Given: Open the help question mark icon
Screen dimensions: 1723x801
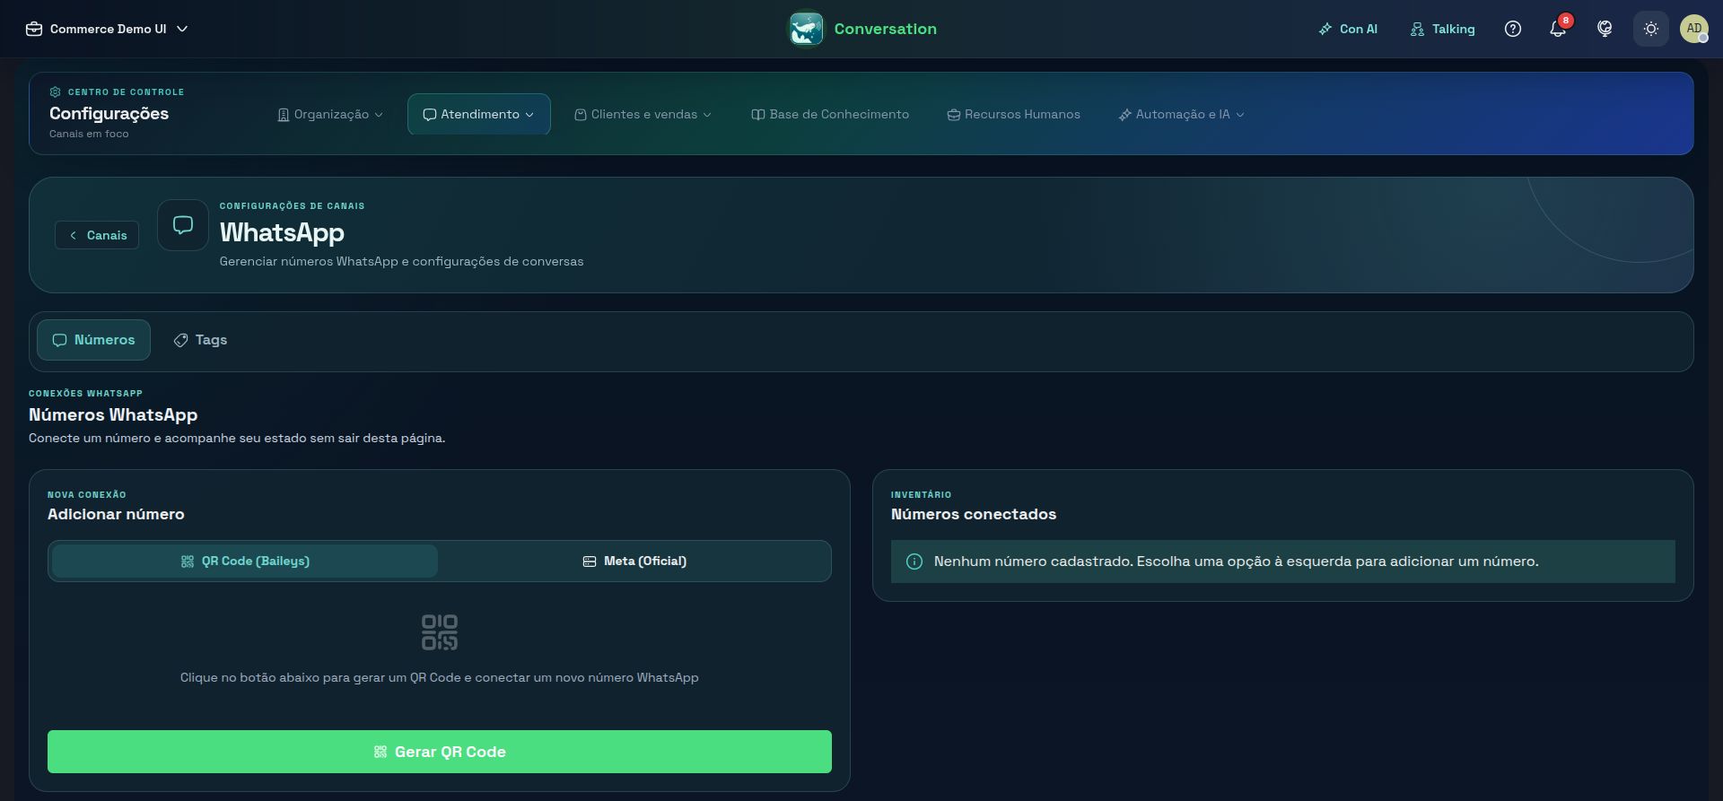Looking at the screenshot, I should tap(1513, 29).
